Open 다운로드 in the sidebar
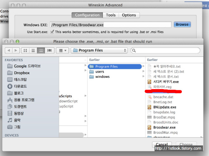209x156 pixels. 17,86
